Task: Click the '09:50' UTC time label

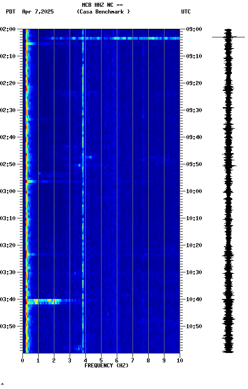Action: (194, 164)
